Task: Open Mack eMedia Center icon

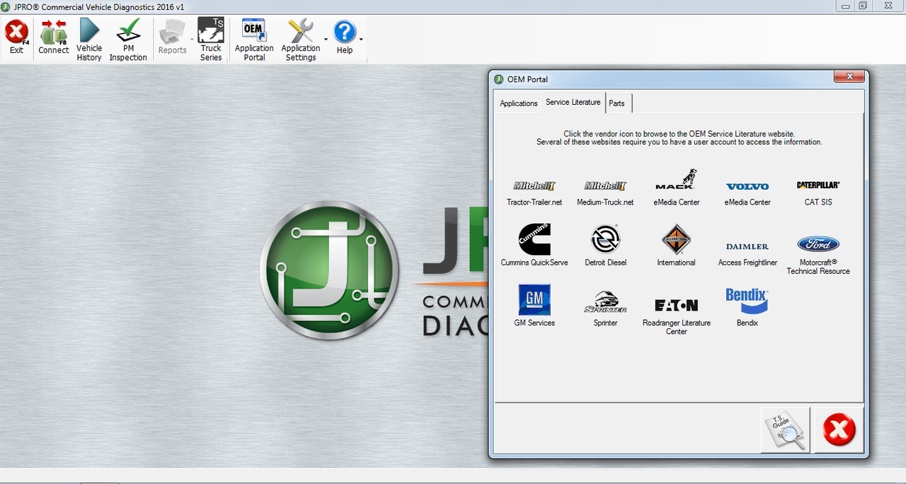Action: (x=676, y=179)
